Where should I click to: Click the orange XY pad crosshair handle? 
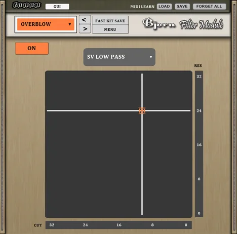pos(142,111)
